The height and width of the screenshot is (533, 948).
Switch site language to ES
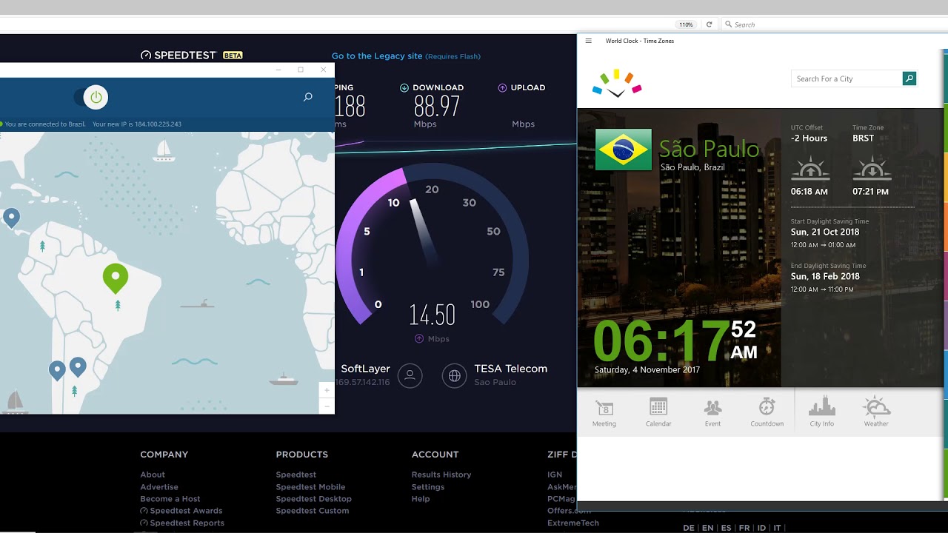pyautogui.click(x=726, y=528)
